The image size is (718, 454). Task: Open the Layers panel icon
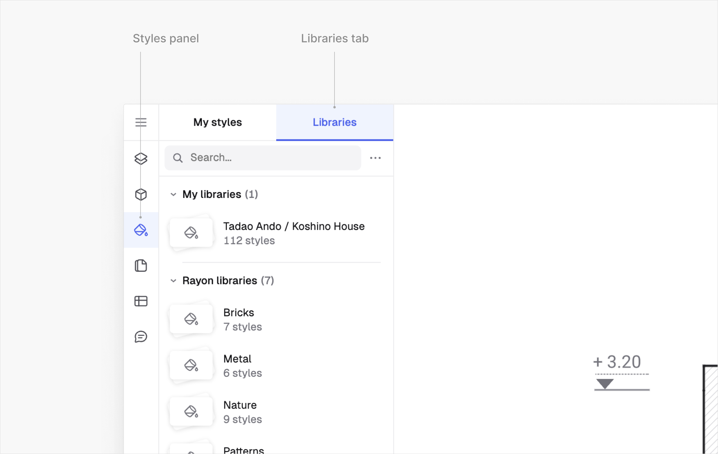pos(141,159)
